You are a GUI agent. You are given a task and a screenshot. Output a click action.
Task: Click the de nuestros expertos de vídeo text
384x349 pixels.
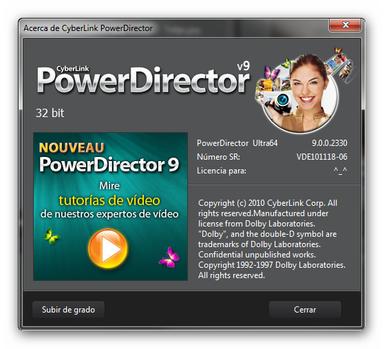click(x=109, y=214)
